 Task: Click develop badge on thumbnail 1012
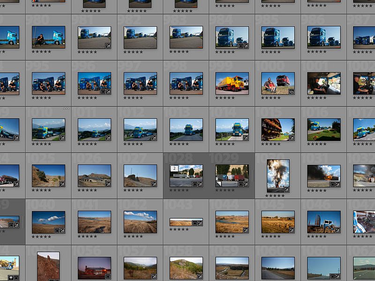[x=154, y=138]
